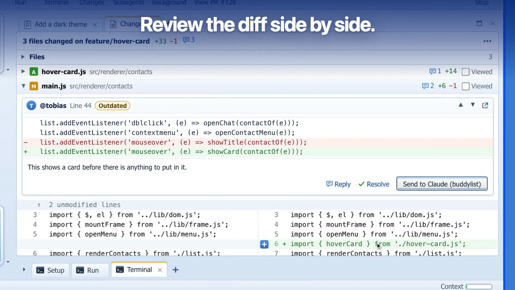Resolve the tobias comment
Screen dimensions: 515x290
(x=374, y=184)
